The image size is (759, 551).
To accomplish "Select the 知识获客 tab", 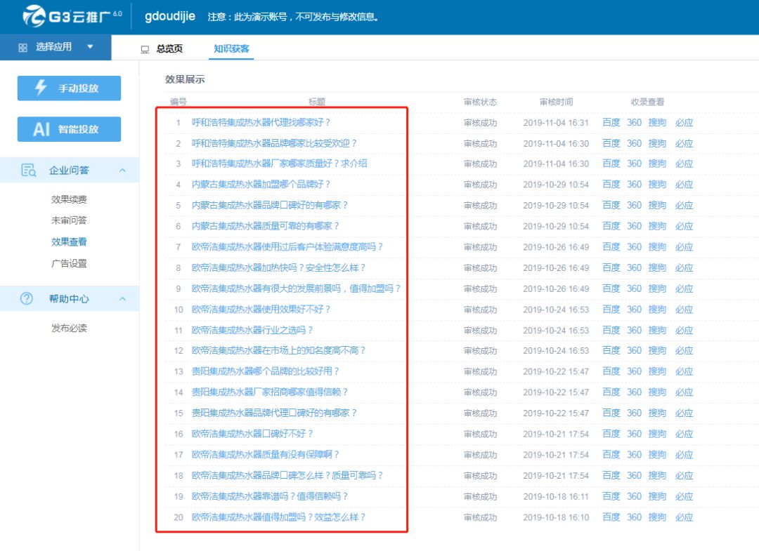I will click(x=232, y=48).
